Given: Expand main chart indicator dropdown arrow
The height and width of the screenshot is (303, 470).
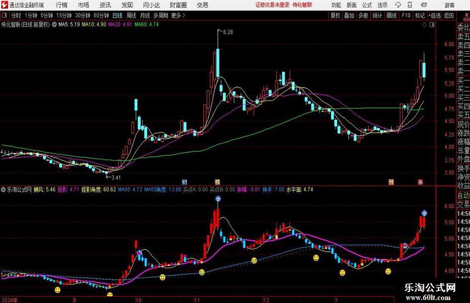Looking at the screenshot, I should pos(54,24).
